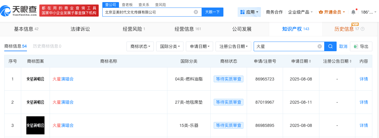Open the 申请日期 filter dropdown
Screen dimensions: 379x138
coord(199,46)
